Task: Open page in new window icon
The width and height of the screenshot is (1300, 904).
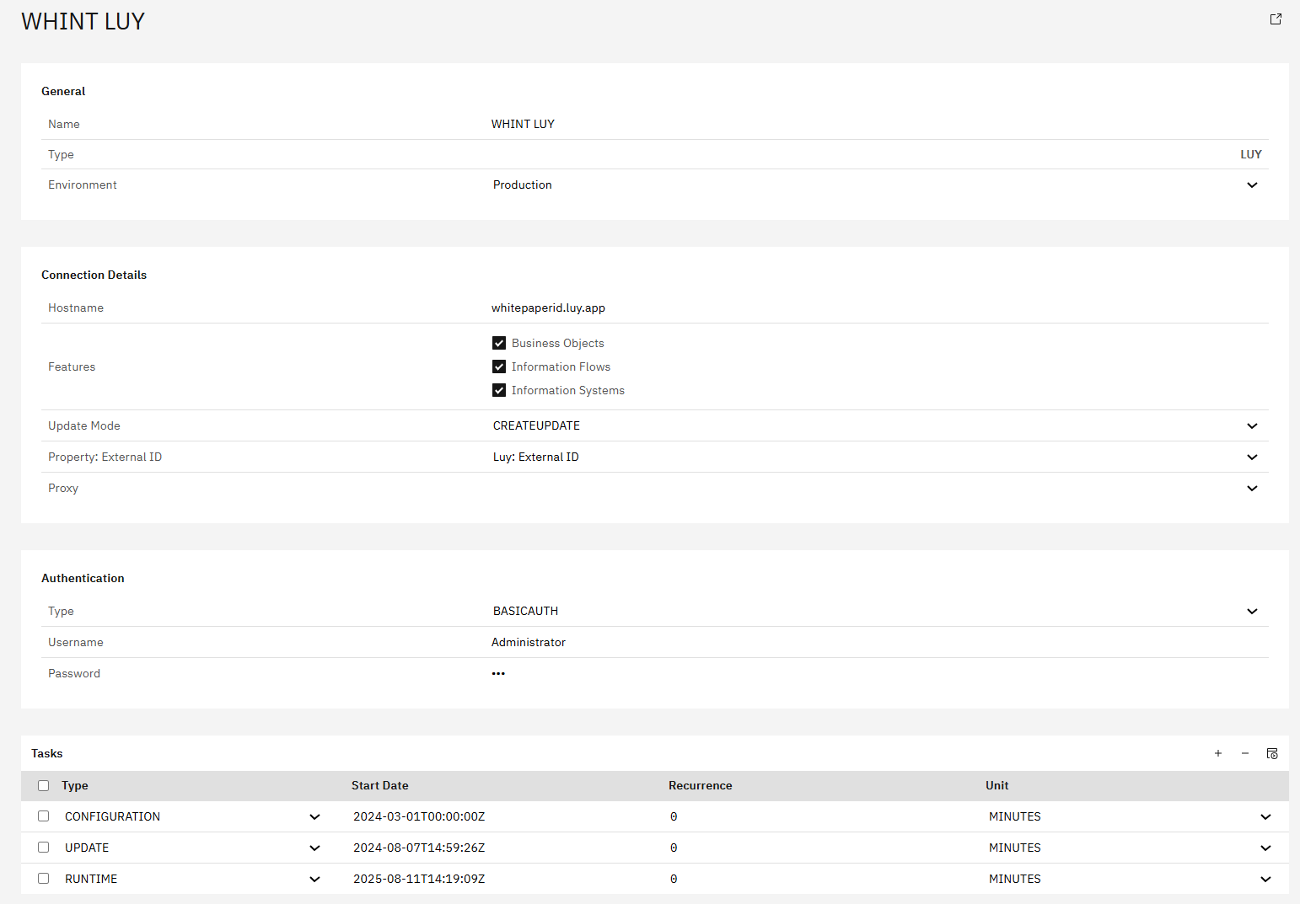Action: click(1276, 19)
